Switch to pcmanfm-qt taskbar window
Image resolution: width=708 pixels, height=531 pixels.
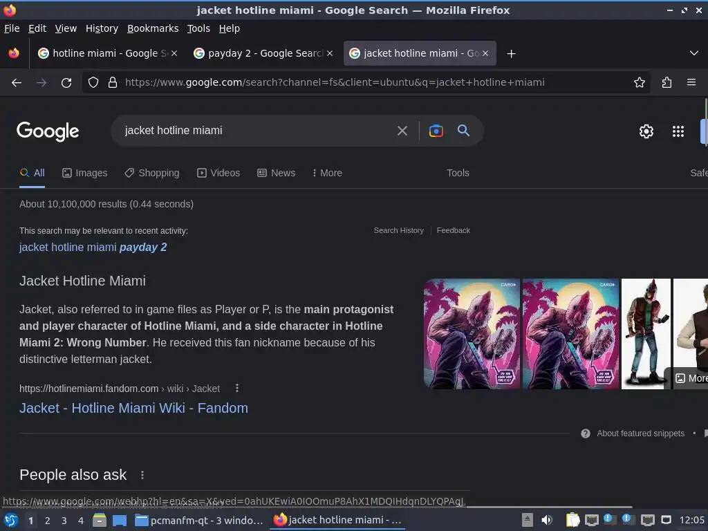pos(200,521)
